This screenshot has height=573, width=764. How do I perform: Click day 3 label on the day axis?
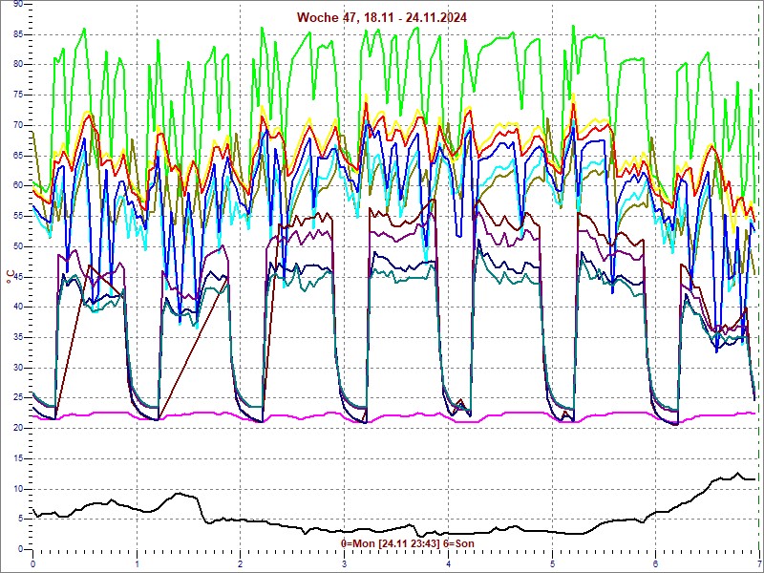pyautogui.click(x=345, y=564)
